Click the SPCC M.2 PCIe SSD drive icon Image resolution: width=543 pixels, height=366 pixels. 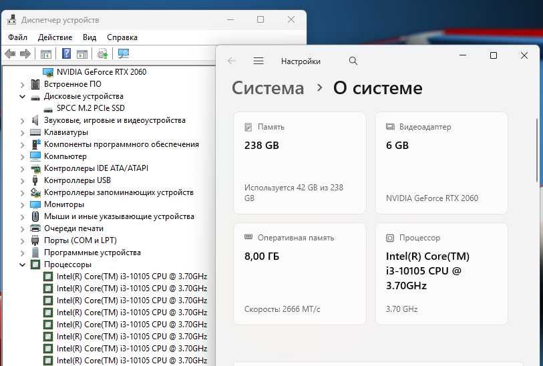(x=48, y=110)
